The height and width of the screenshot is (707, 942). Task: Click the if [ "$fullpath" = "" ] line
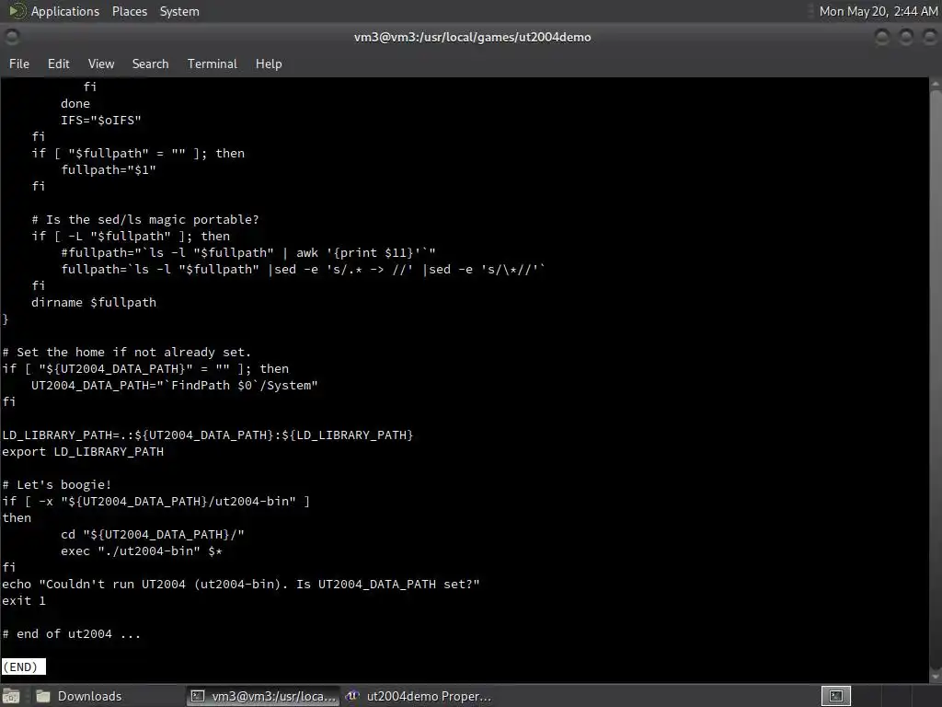click(138, 154)
